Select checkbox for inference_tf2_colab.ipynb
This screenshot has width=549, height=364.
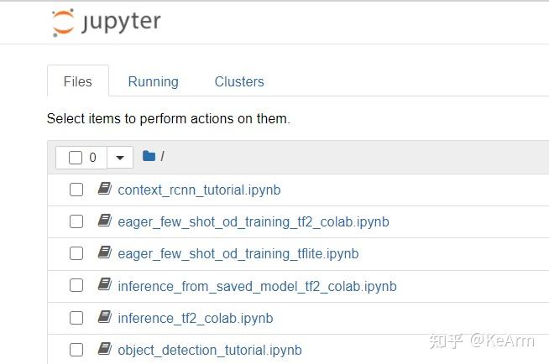pyautogui.click(x=76, y=318)
